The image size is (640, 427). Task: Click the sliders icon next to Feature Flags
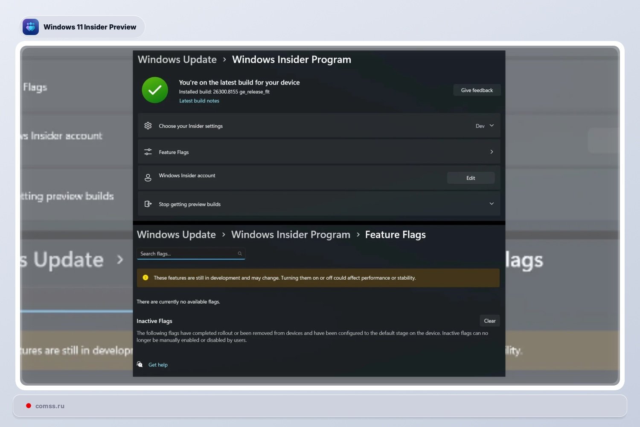coord(148,152)
